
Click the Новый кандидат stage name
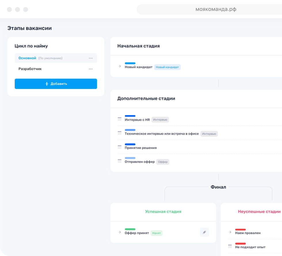point(138,67)
